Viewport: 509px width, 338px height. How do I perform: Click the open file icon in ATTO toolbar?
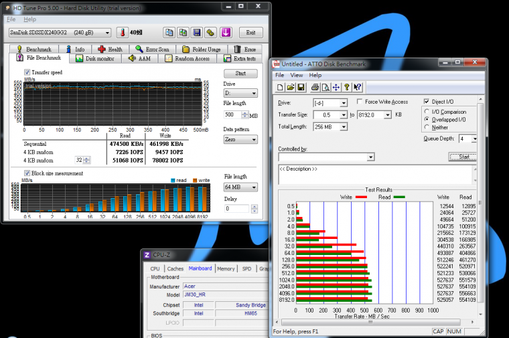[x=291, y=87]
